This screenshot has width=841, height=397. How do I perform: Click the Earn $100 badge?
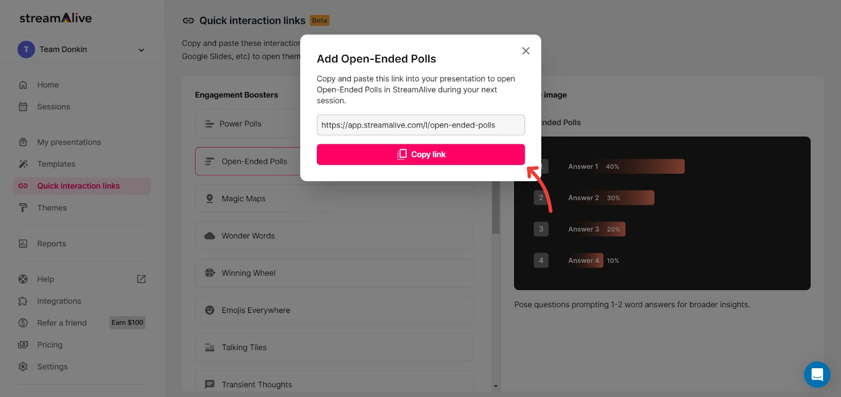coord(127,323)
